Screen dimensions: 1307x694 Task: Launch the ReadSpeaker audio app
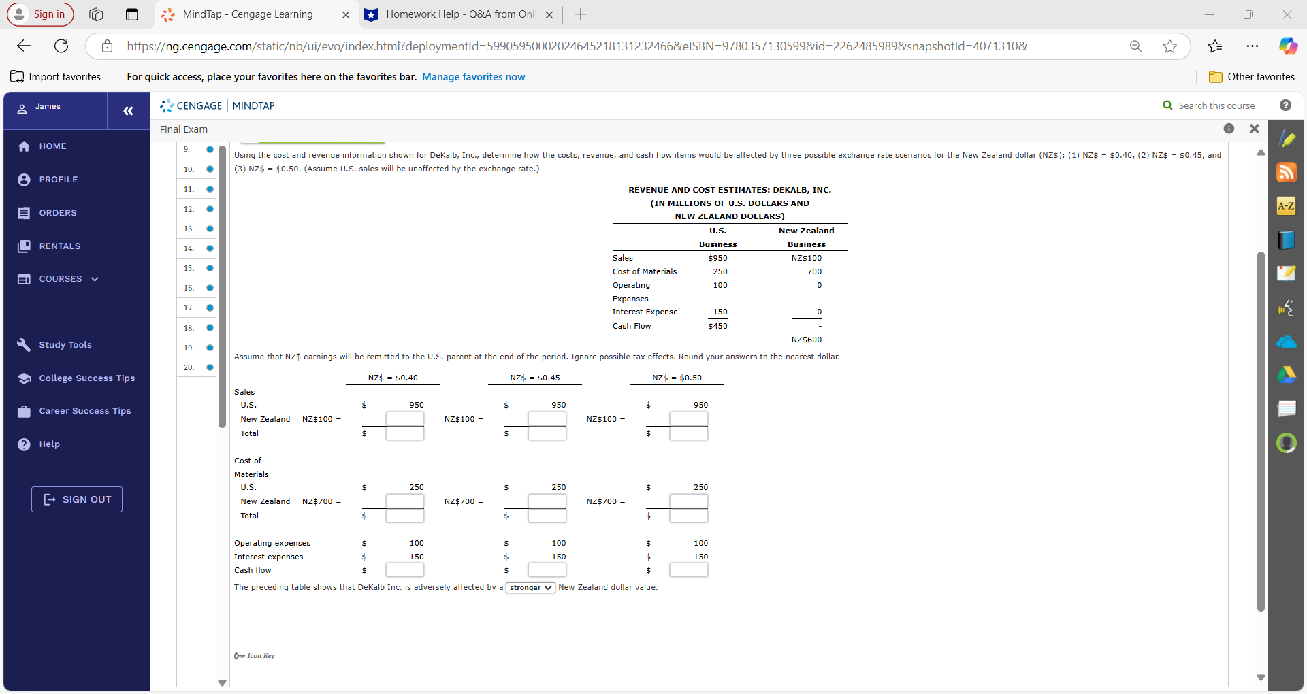point(1287,308)
